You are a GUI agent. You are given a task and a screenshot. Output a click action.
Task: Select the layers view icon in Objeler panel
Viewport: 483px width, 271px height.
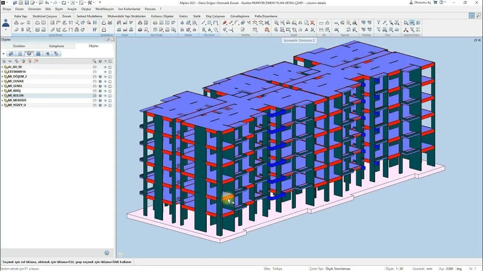pyautogui.click(x=29, y=54)
